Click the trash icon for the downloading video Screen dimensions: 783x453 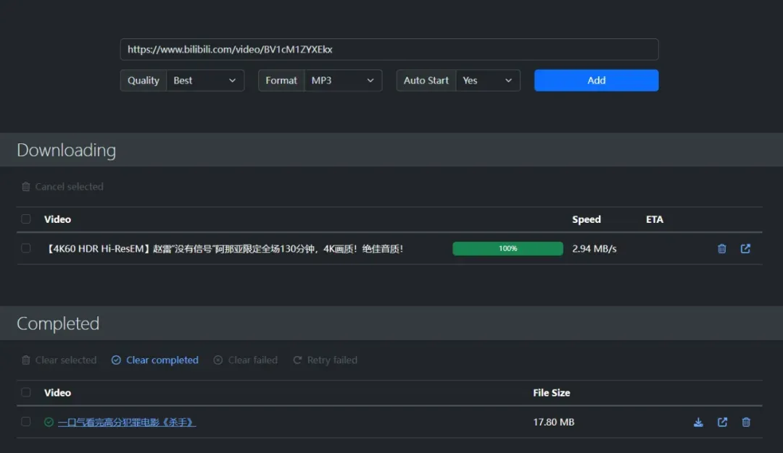click(x=721, y=249)
